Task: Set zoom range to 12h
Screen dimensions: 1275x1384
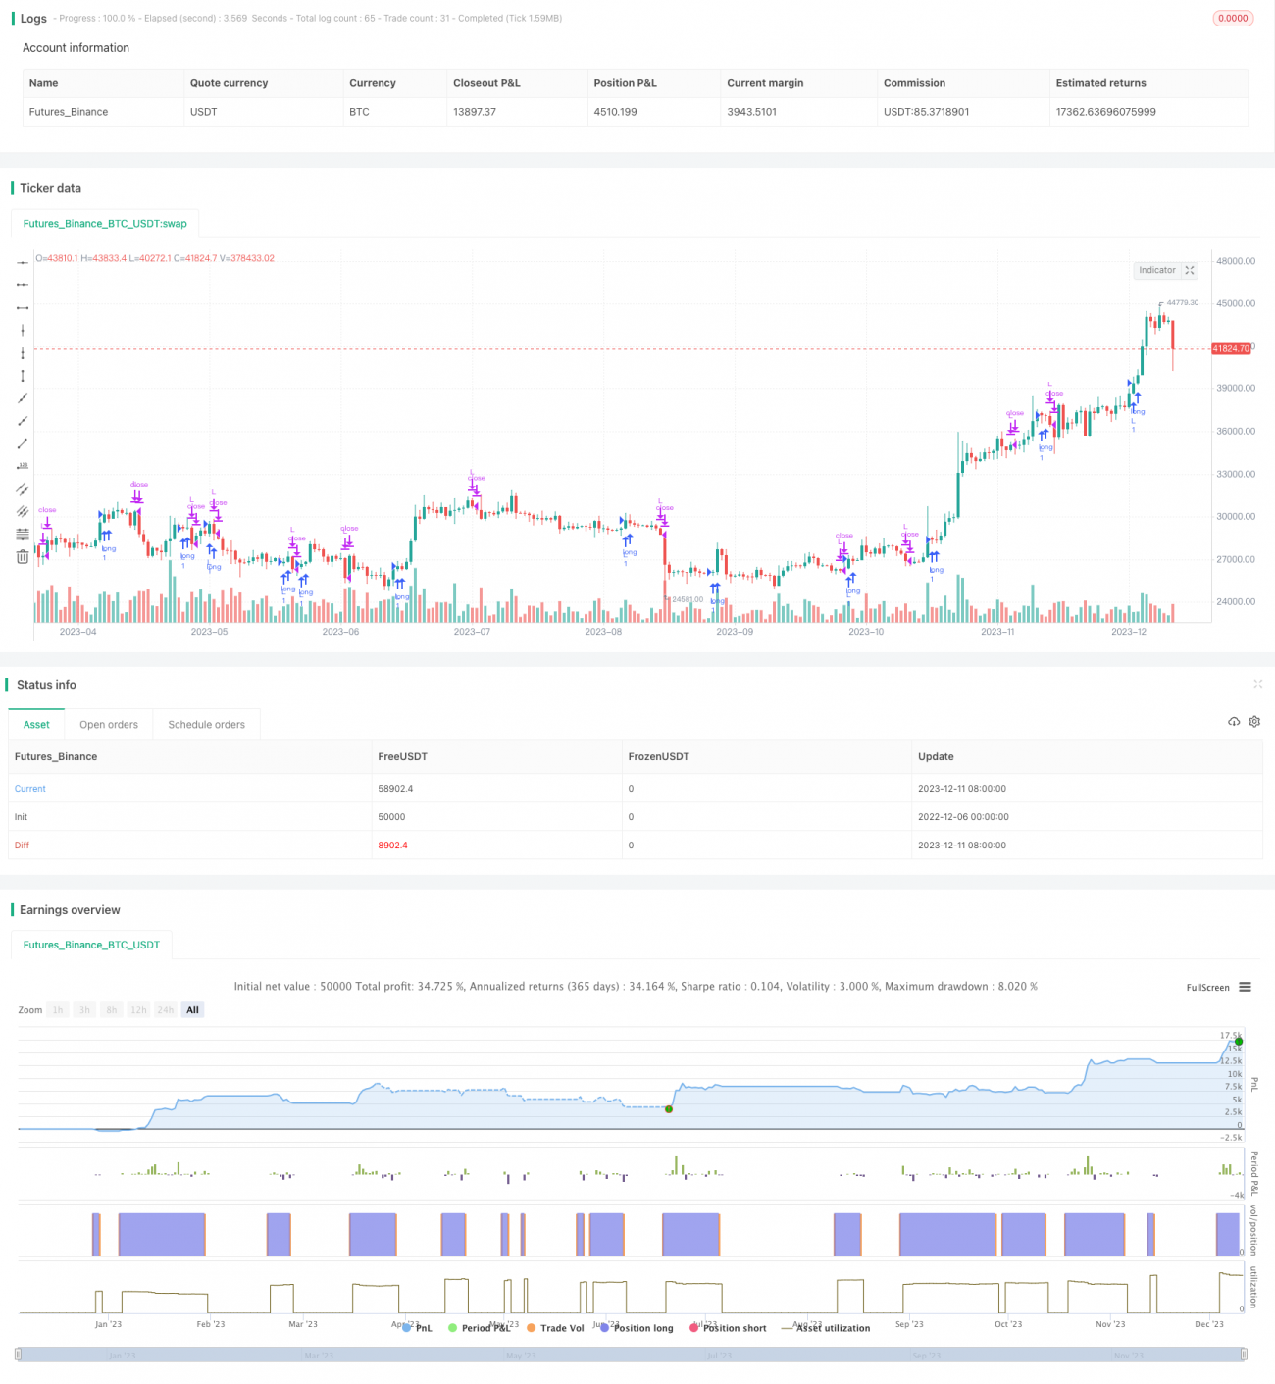Action: tap(138, 1010)
